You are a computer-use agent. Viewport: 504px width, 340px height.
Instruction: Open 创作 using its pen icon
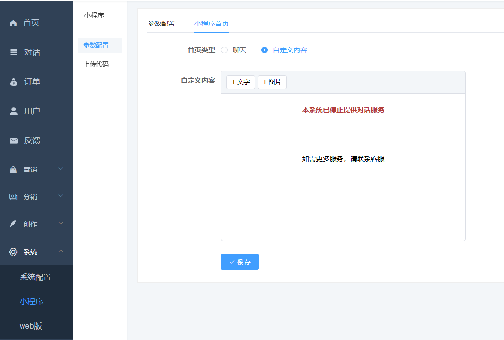click(x=13, y=224)
